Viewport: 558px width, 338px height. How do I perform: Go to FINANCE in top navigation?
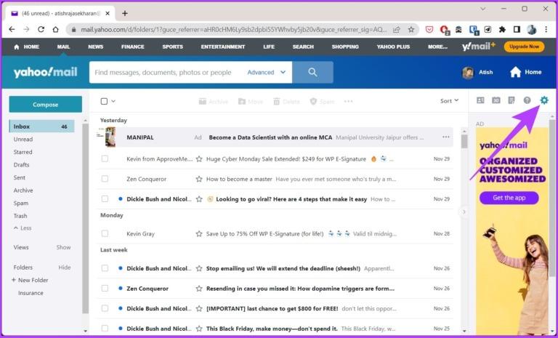point(133,47)
